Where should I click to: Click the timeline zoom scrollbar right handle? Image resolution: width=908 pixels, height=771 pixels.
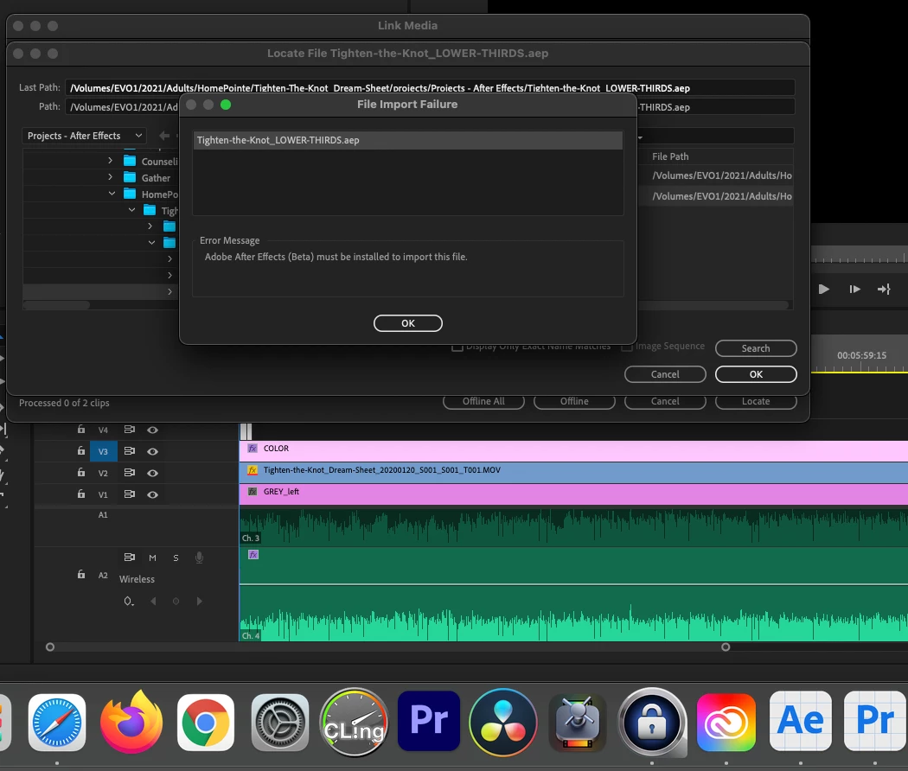[x=726, y=647]
